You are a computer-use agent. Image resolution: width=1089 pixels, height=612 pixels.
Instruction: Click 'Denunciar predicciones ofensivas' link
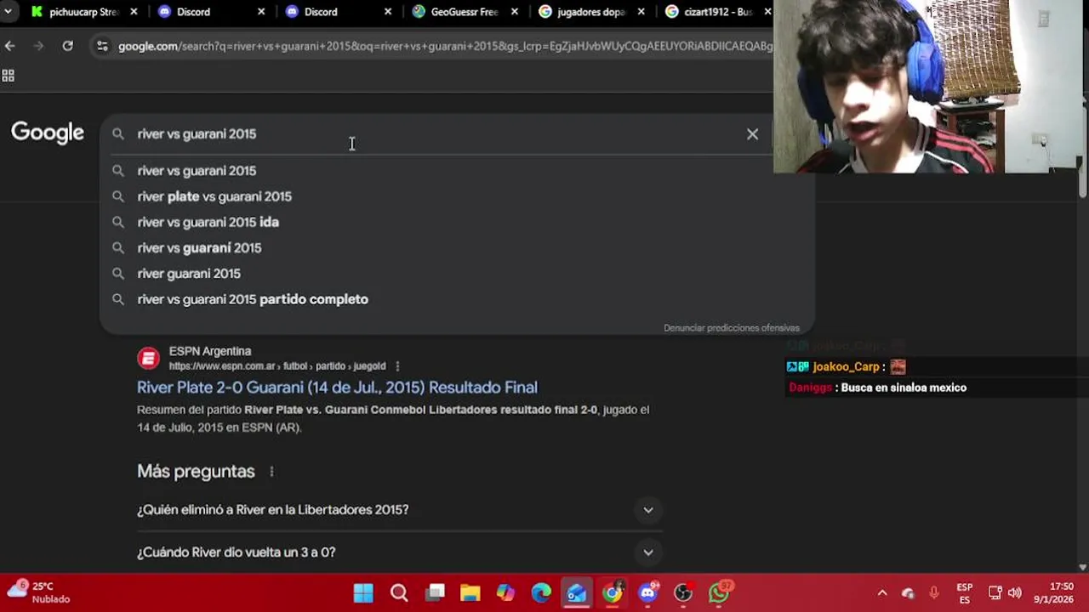point(732,328)
